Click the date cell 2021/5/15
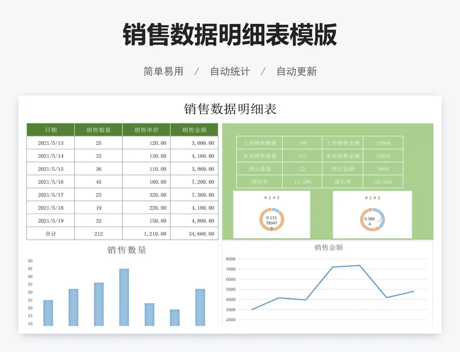This screenshot has width=460, height=352. click(x=51, y=169)
